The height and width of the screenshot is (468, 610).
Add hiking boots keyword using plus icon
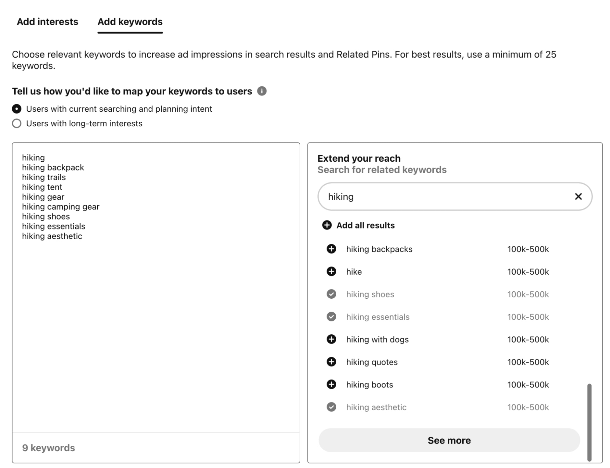pyautogui.click(x=331, y=384)
